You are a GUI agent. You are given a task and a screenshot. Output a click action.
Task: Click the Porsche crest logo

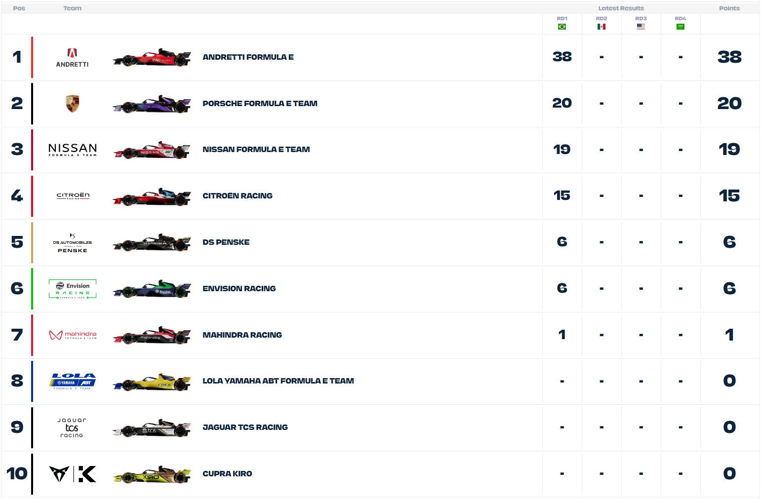point(72,104)
